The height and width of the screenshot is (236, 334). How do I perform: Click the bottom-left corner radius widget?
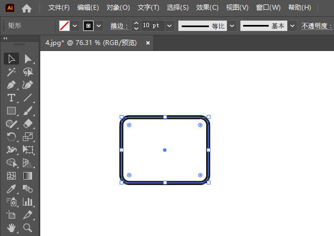129,175
